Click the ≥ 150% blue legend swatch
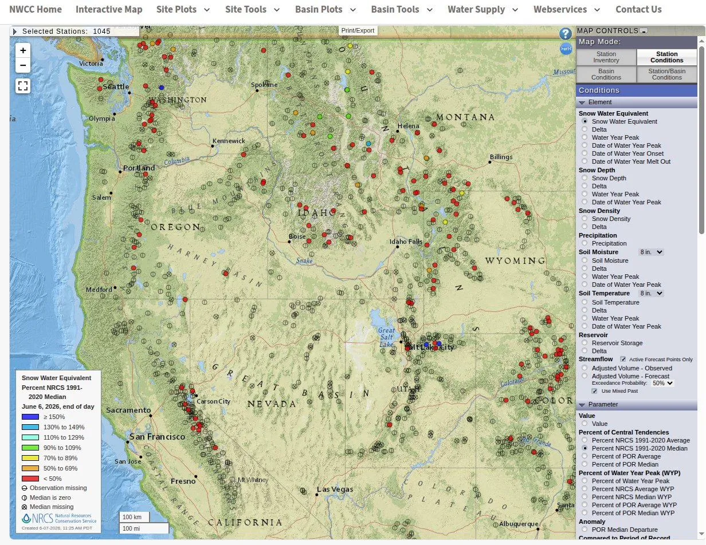 (x=30, y=417)
